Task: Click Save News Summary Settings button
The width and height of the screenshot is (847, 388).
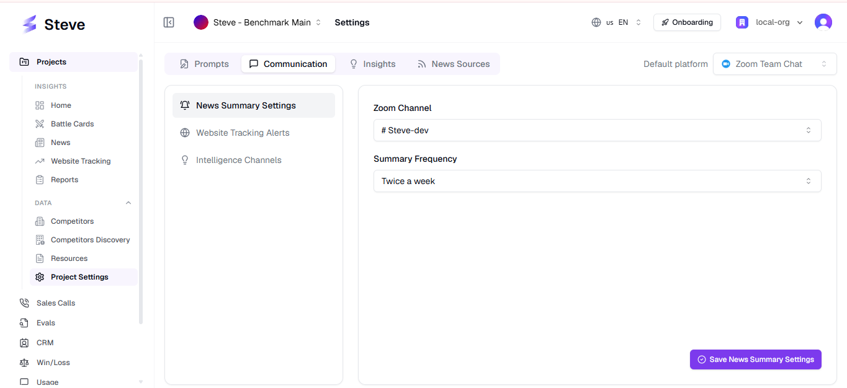Action: 755,359
